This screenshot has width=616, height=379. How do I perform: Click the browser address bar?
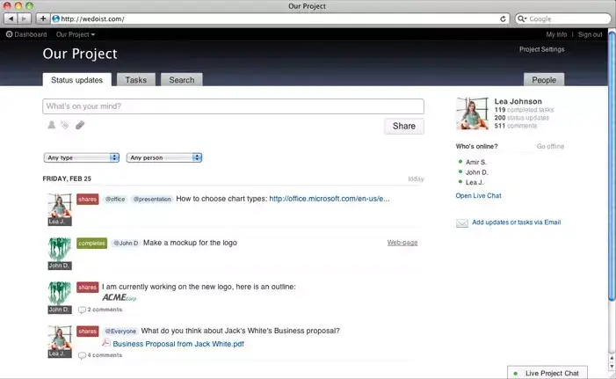pyautogui.click(x=279, y=18)
